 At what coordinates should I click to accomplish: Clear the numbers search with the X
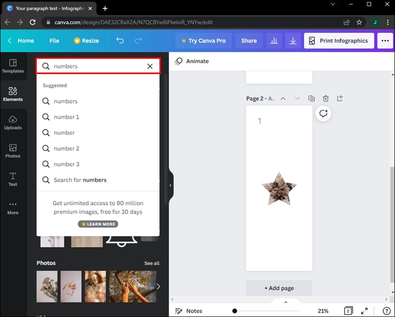(150, 66)
